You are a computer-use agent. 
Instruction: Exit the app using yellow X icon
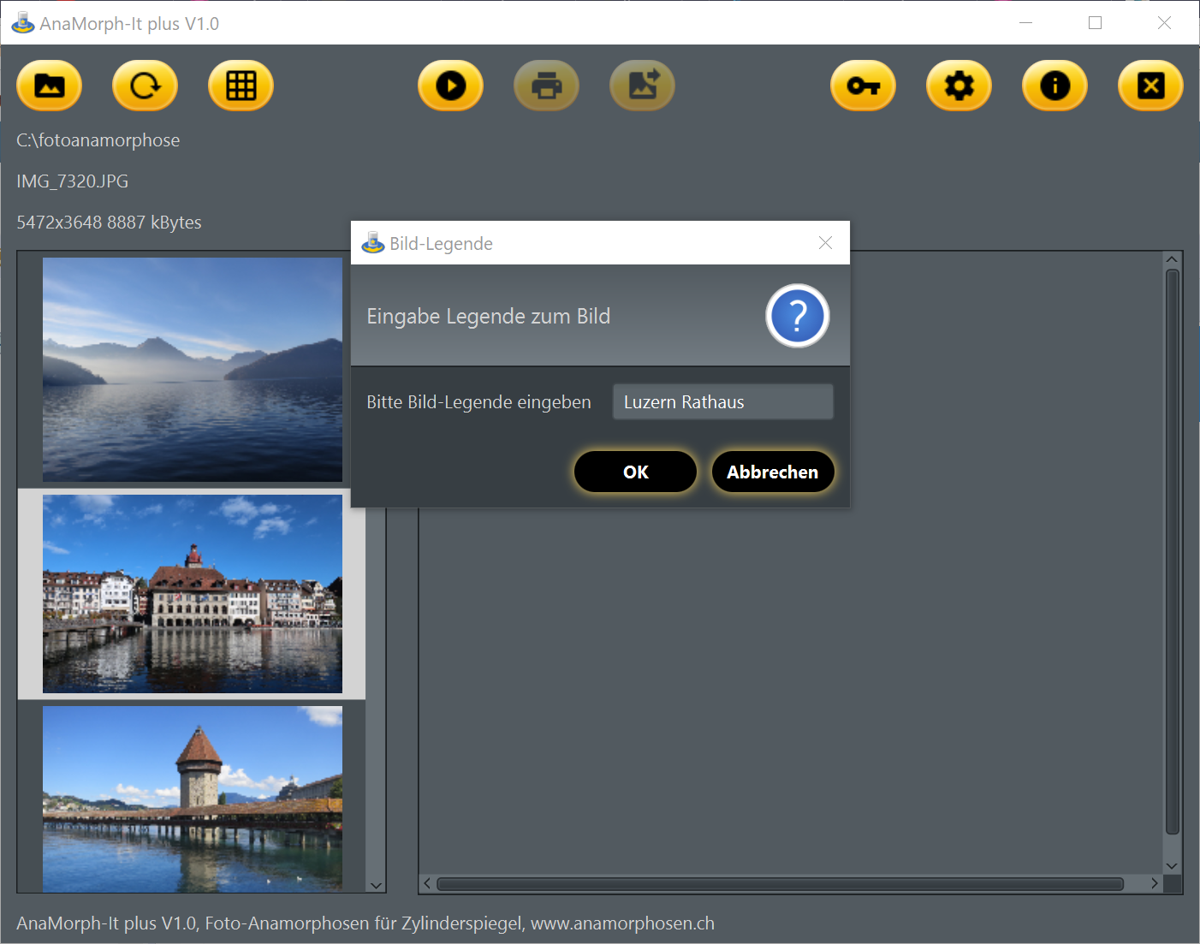click(1150, 86)
